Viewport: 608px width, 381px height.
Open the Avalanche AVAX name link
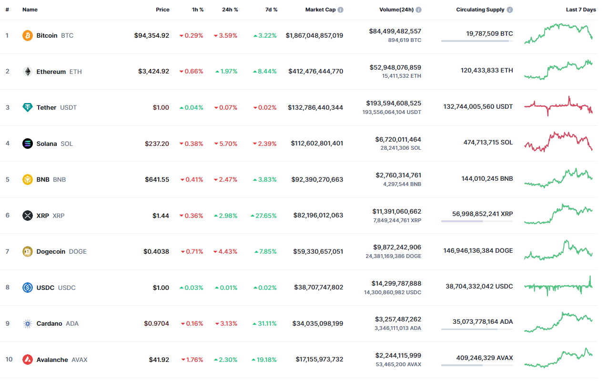coord(61,360)
